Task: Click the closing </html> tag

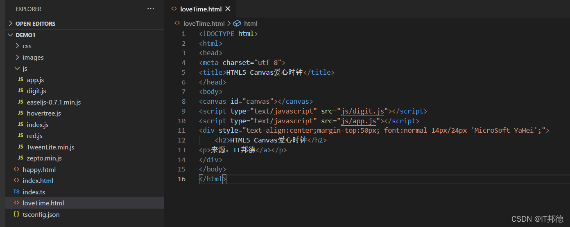Action: pos(213,179)
